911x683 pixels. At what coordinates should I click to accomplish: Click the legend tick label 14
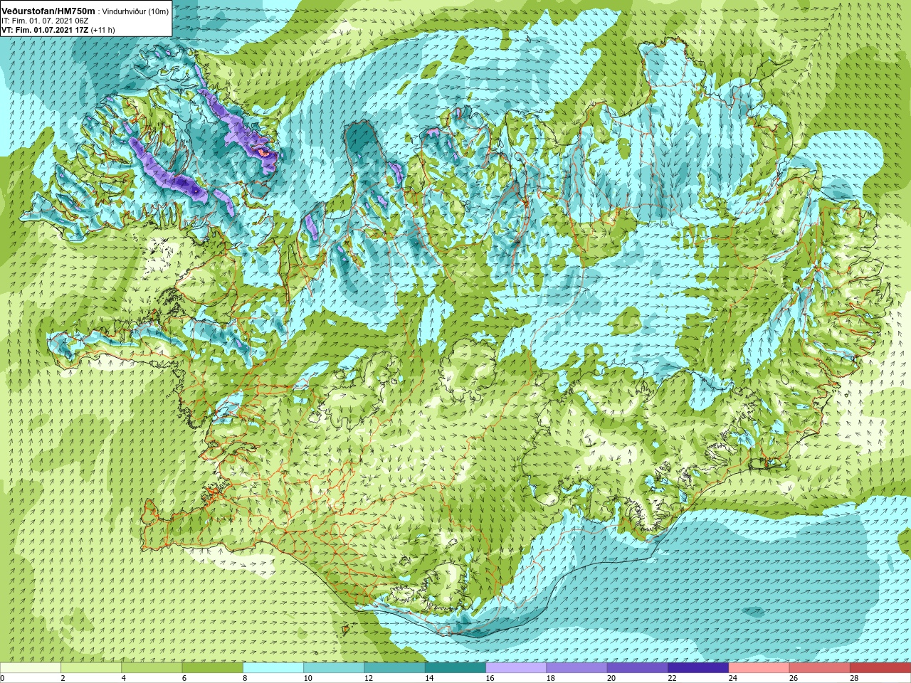coord(429,678)
